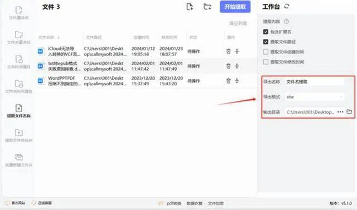
Task: Click the add folder icon in the toolbar
Action: pos(207,7)
